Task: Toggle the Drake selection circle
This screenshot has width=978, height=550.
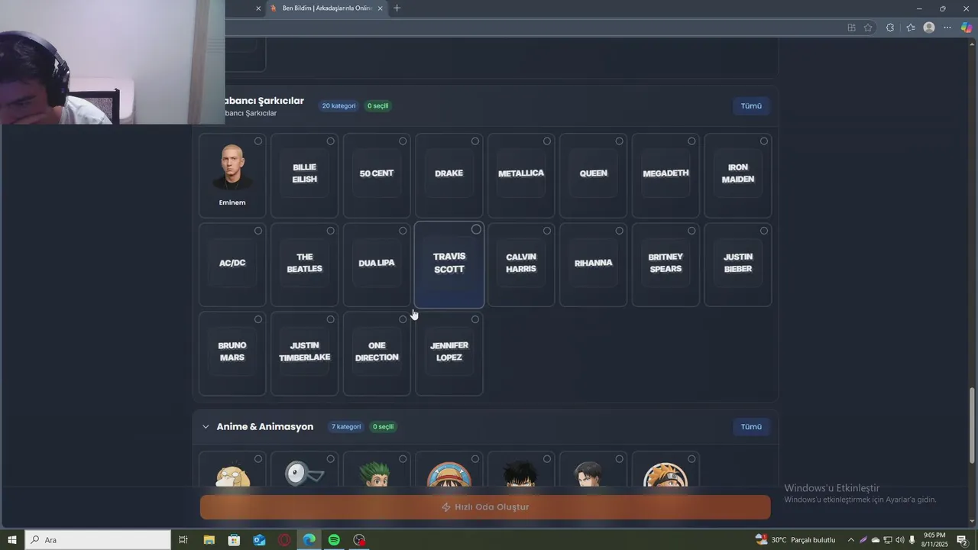Action: pyautogui.click(x=475, y=141)
